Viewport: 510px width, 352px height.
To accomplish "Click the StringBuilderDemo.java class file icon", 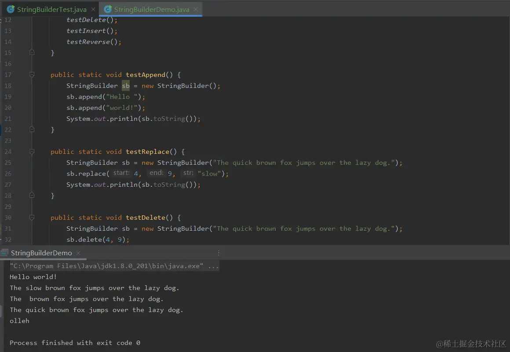I will click(108, 9).
